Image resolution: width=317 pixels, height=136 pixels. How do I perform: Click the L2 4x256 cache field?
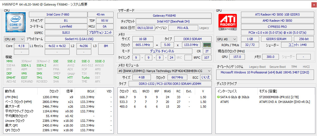84,46
